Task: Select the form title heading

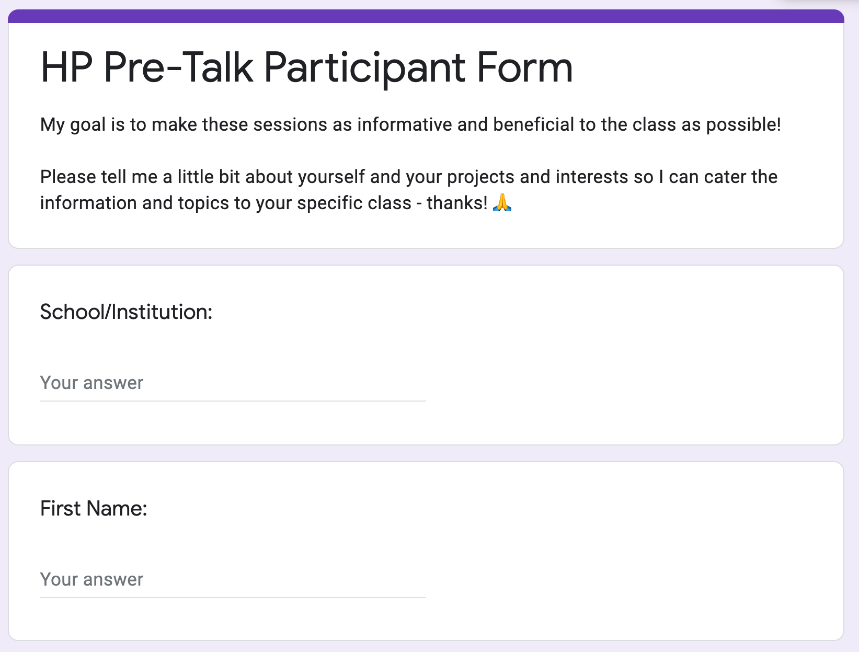Action: pos(306,67)
